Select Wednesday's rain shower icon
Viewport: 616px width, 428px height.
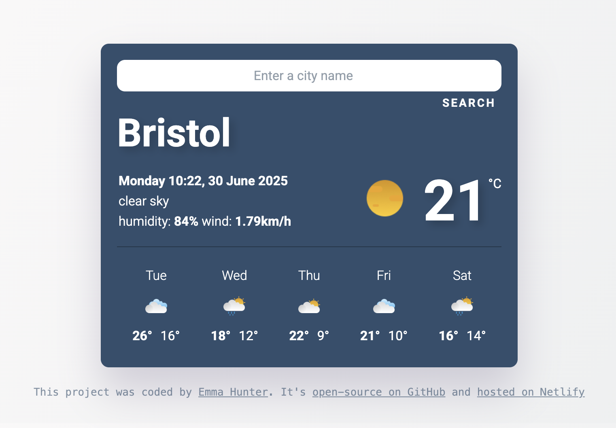pos(234,306)
